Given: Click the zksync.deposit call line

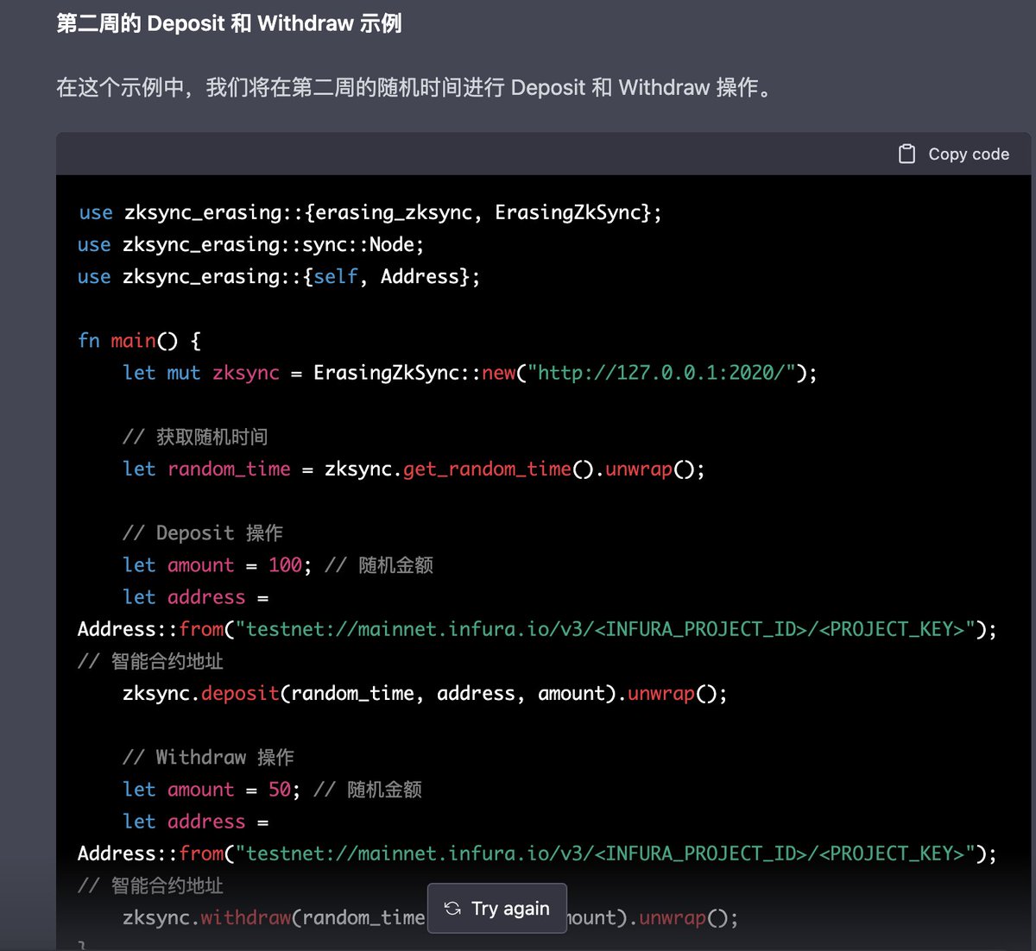Looking at the screenshot, I should coord(425,693).
